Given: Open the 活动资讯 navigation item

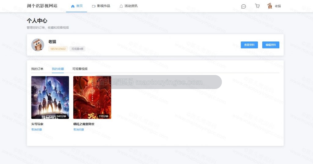Looking at the screenshot, I should coord(129,6).
